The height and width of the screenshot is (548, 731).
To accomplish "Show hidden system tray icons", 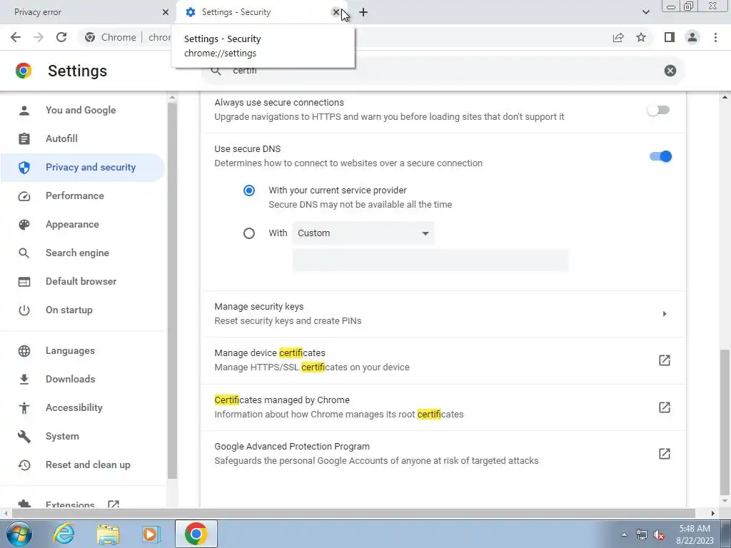I will coord(624,535).
